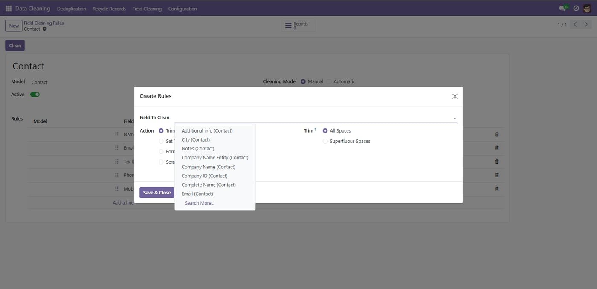Viewport: 597px width, 289px height.
Task: Open the Configuration menu
Action: (x=183, y=9)
